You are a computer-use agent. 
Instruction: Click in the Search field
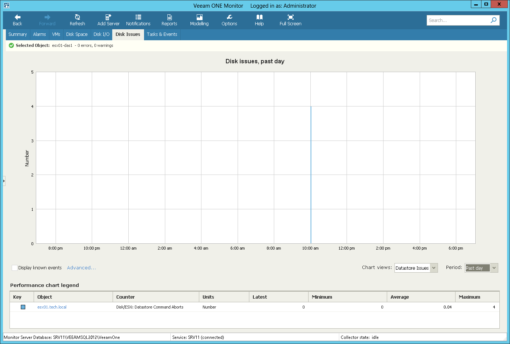(x=459, y=20)
